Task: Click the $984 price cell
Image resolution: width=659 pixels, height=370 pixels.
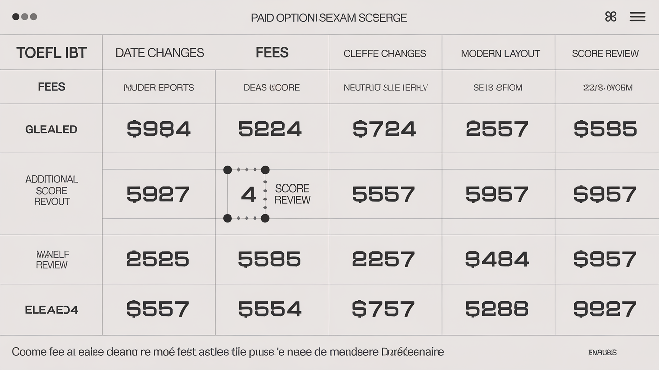Action: tap(159, 129)
